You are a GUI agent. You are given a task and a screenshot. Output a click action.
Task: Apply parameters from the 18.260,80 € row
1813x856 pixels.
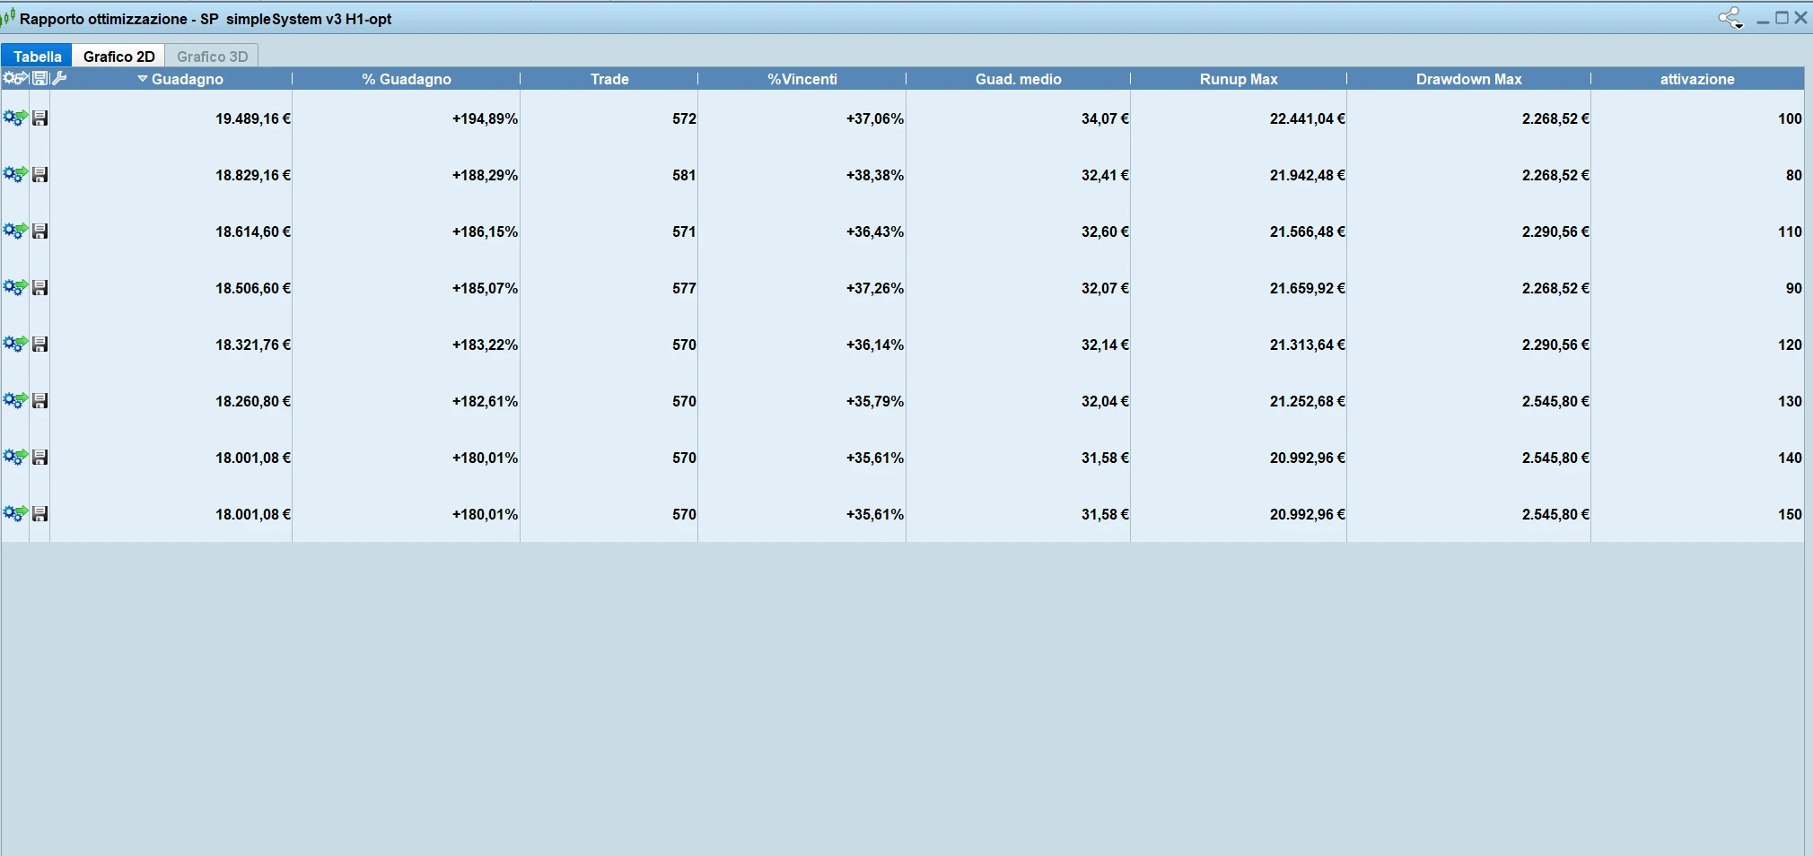[x=15, y=400]
